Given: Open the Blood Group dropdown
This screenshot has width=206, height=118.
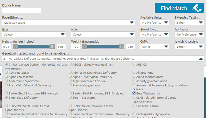Looking at the screenshot, I should 154,34.
